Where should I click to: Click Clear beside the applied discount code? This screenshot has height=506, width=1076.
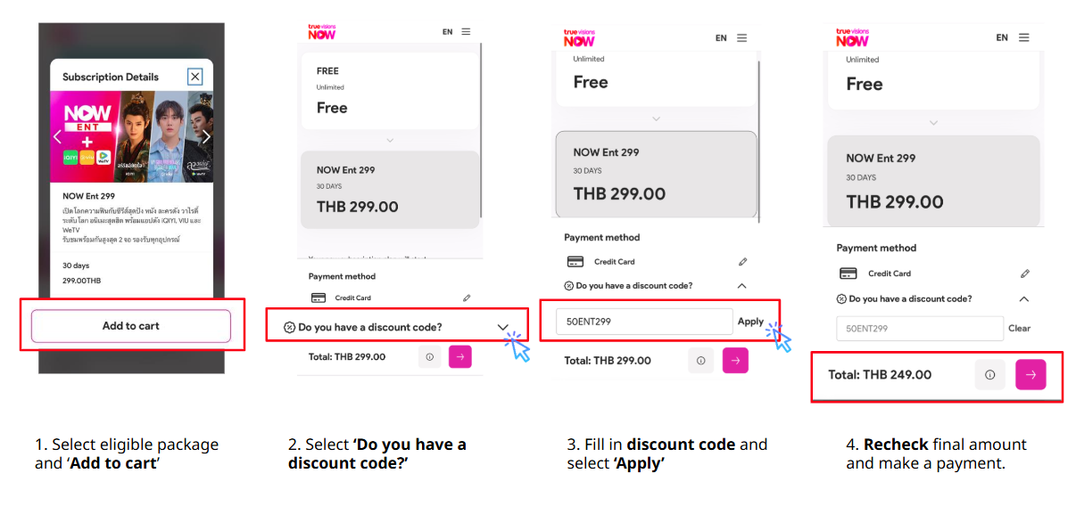(x=1019, y=329)
